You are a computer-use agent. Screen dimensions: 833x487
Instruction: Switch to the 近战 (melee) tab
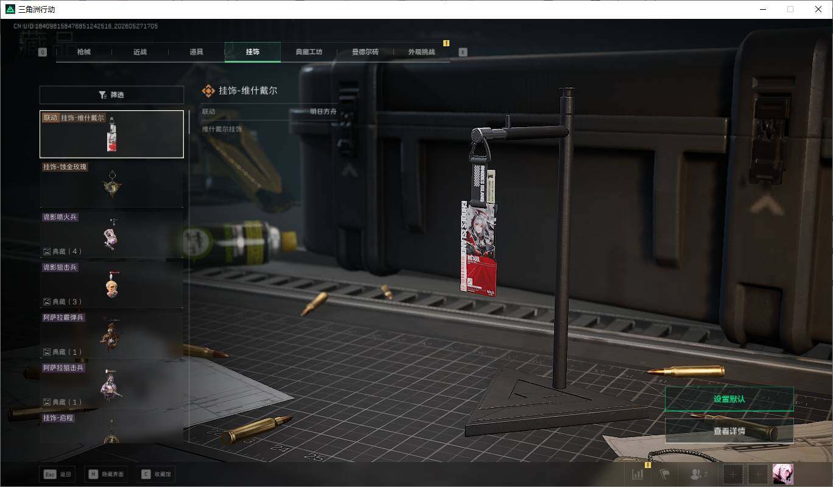point(140,52)
